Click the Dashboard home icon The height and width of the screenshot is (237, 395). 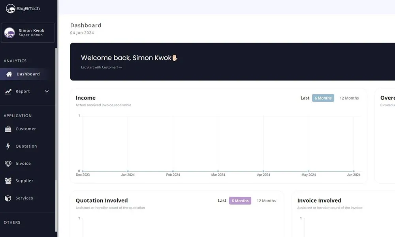coord(9,74)
